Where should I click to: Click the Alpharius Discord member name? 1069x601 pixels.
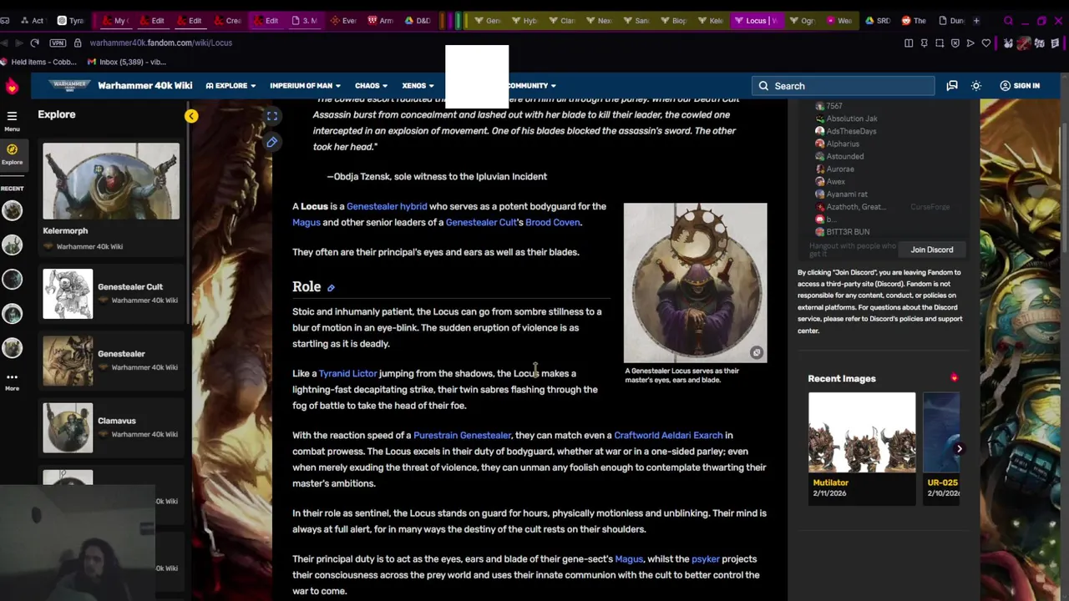pos(842,144)
